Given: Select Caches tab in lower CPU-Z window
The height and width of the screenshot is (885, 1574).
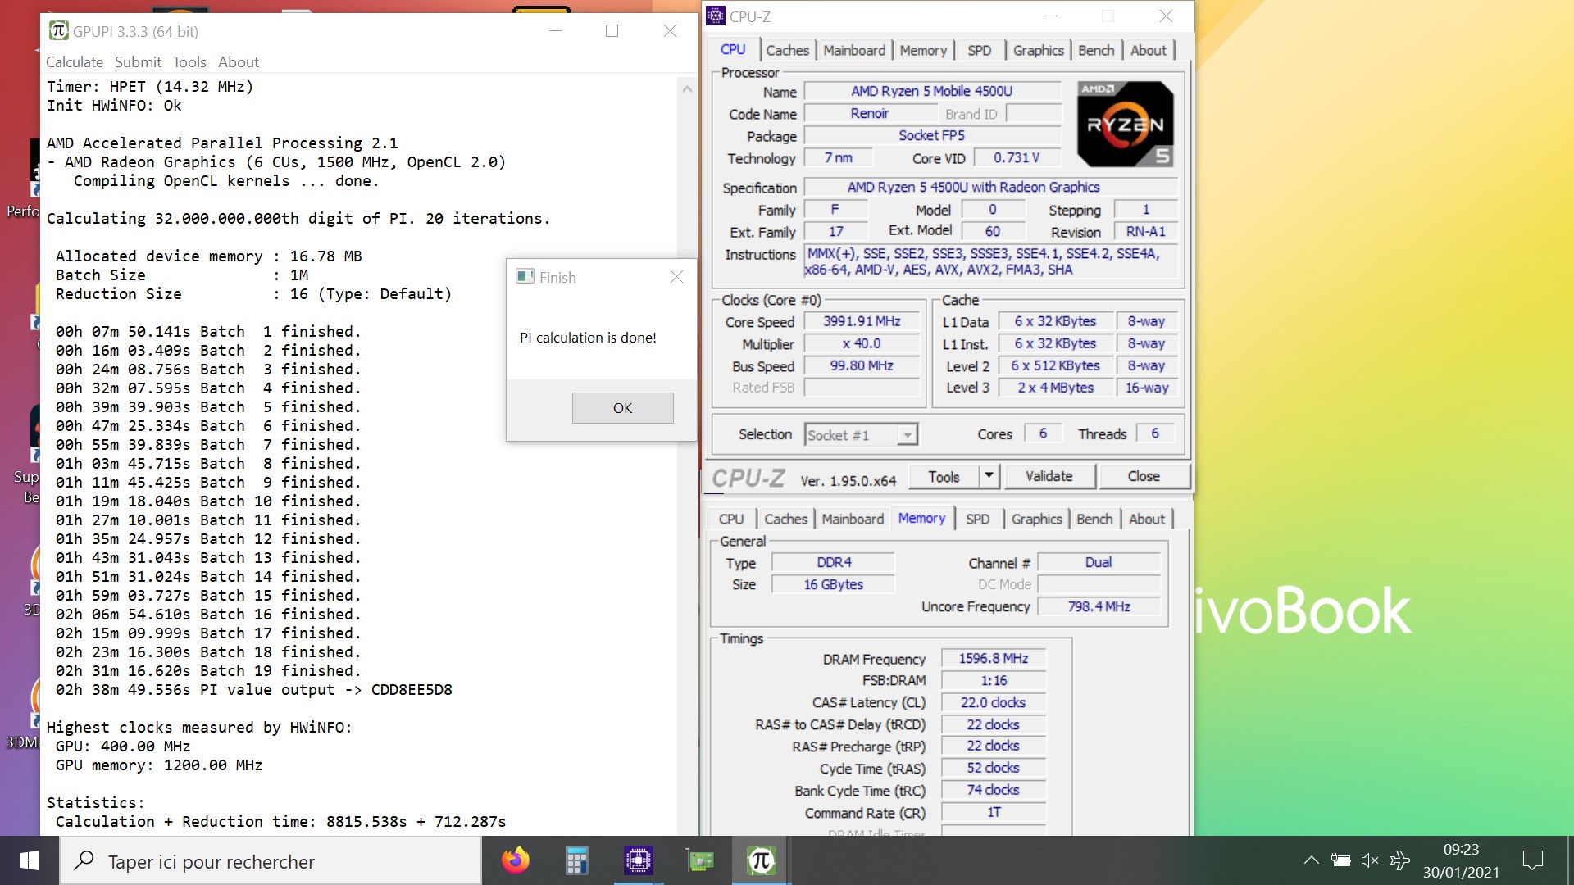Looking at the screenshot, I should tap(785, 520).
